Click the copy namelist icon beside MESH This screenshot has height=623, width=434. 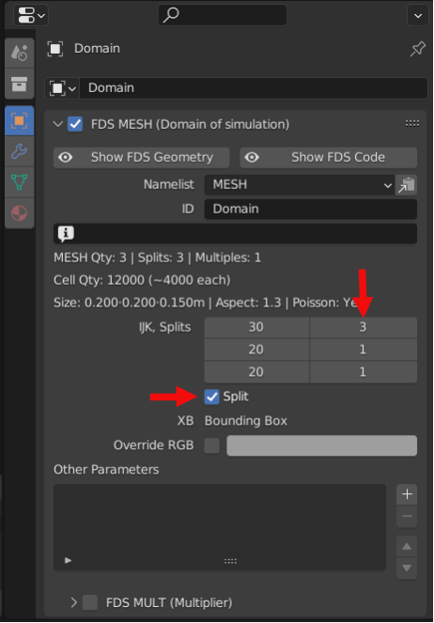(x=406, y=185)
